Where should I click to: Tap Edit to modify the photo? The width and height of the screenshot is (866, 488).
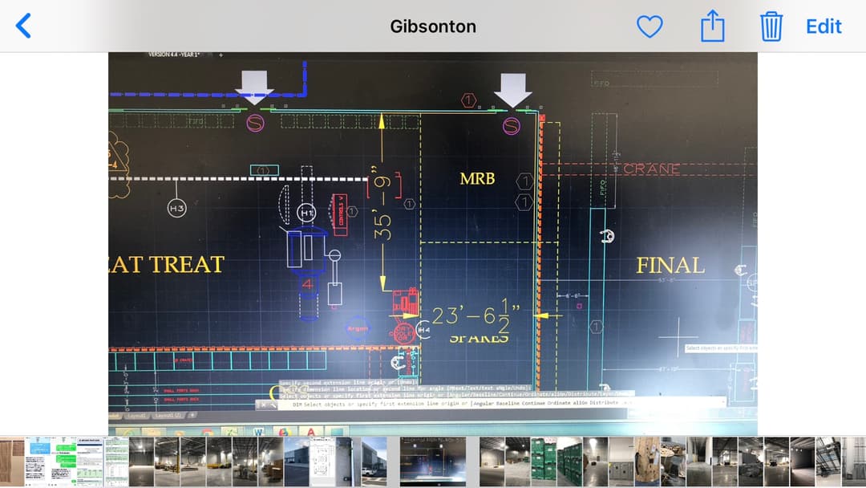pyautogui.click(x=824, y=26)
